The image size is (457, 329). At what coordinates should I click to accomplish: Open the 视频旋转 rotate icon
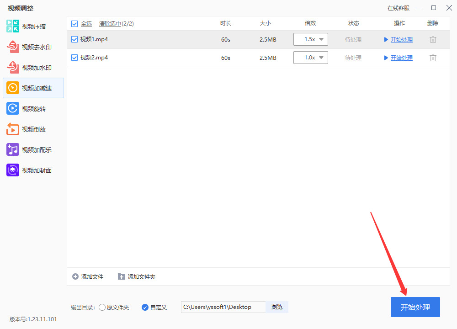click(13, 109)
